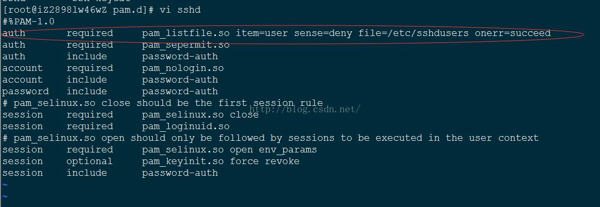
Task: Click 'include' on the third auth line
Action: (87, 57)
